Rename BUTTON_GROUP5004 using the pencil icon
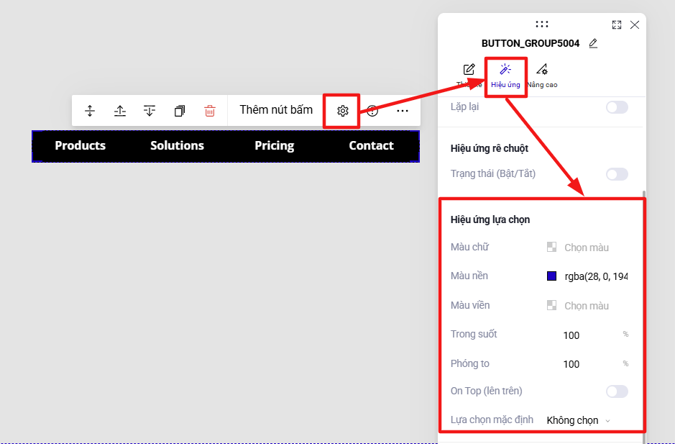The image size is (675, 444). tap(593, 43)
